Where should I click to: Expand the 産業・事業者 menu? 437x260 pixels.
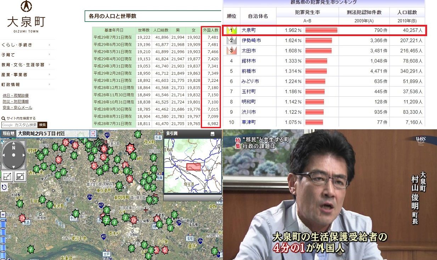27,75
